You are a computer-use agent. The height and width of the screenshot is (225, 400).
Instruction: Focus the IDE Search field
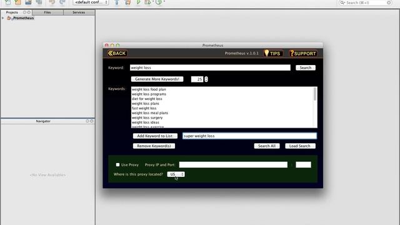click(366, 2)
